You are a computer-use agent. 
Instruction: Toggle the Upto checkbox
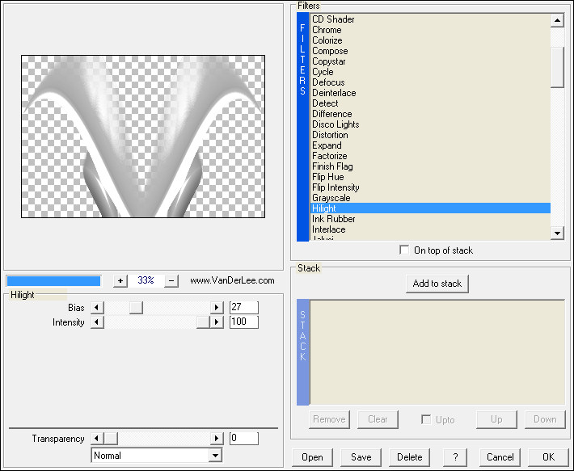[426, 419]
